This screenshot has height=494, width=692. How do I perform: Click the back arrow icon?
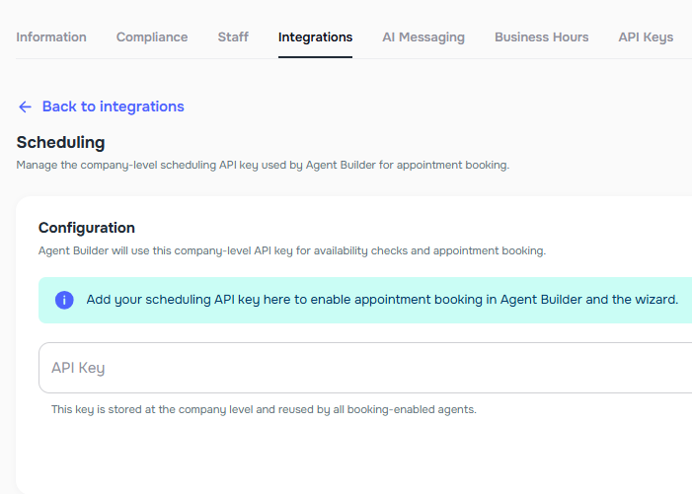coord(26,106)
